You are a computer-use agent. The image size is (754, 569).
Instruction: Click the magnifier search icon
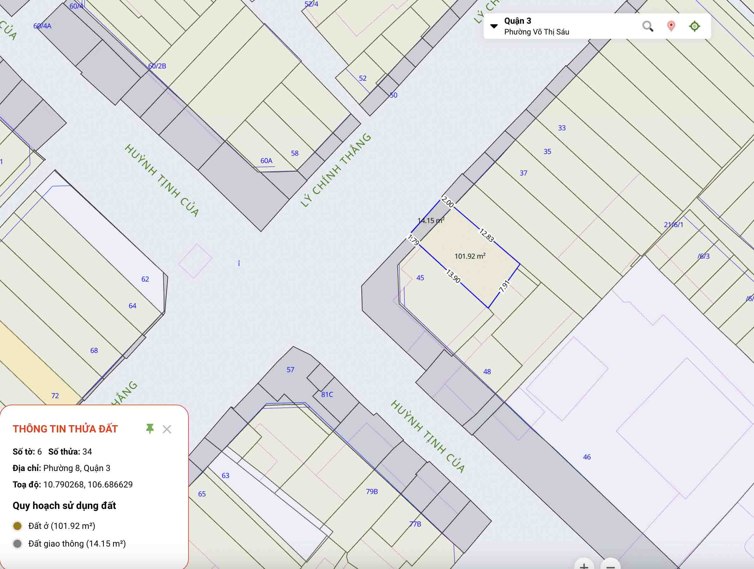[647, 26]
